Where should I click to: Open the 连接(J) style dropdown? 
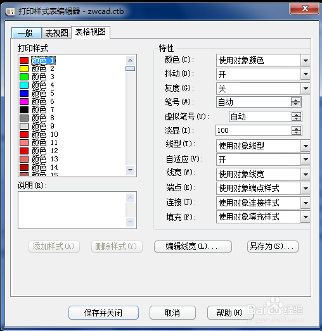click(x=306, y=203)
